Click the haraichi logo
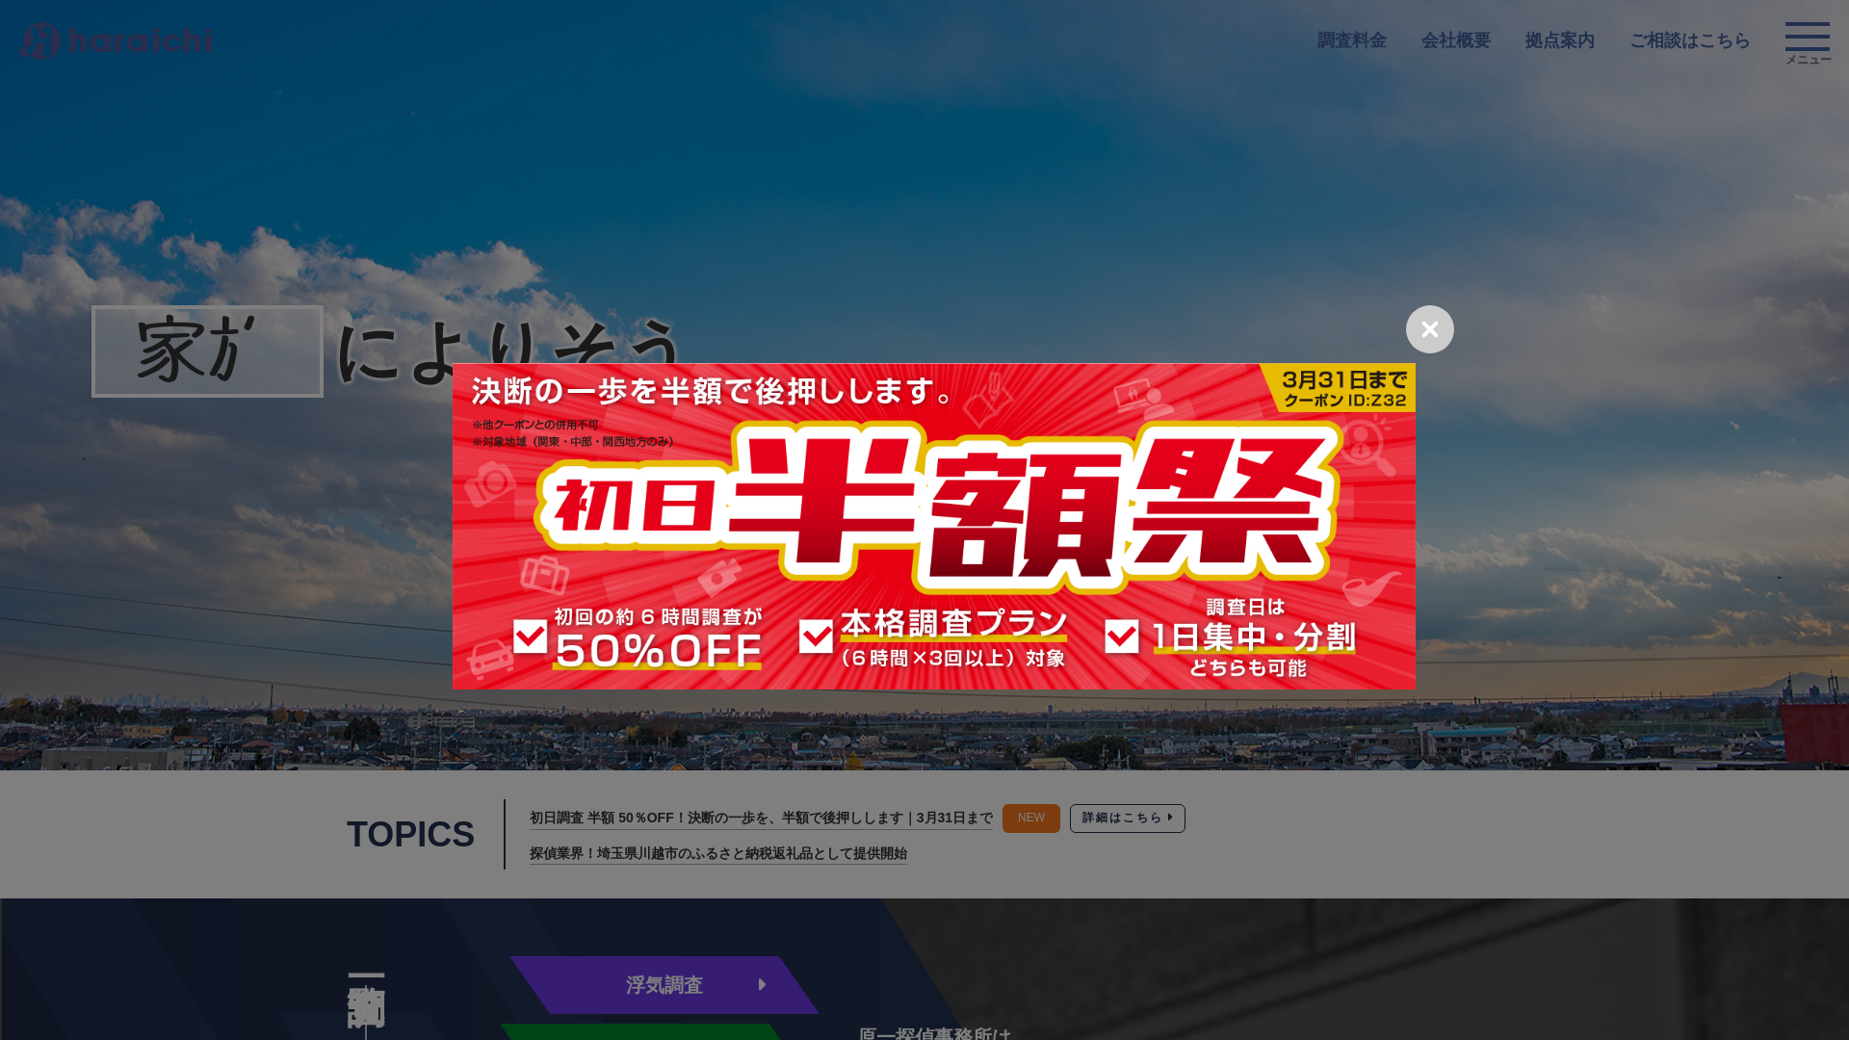Screen dimensions: 1849x1040 pos(117,40)
